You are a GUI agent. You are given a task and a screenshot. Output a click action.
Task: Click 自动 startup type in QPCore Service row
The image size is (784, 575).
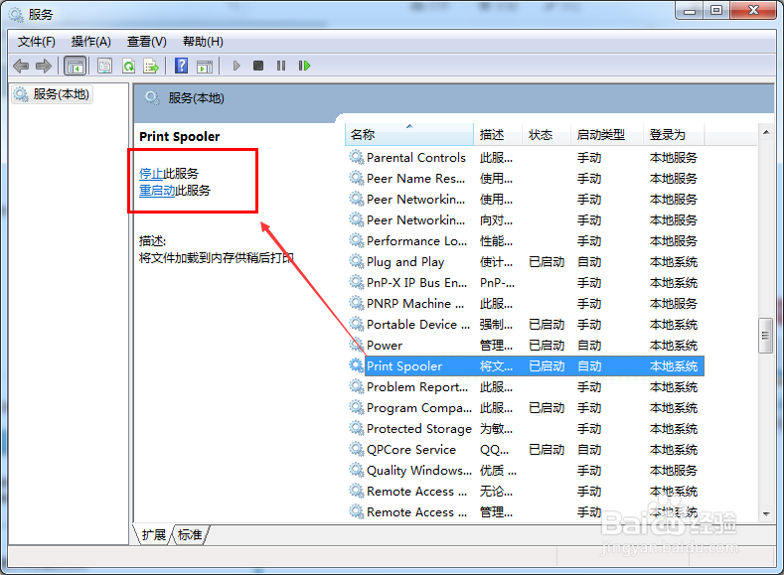point(589,450)
